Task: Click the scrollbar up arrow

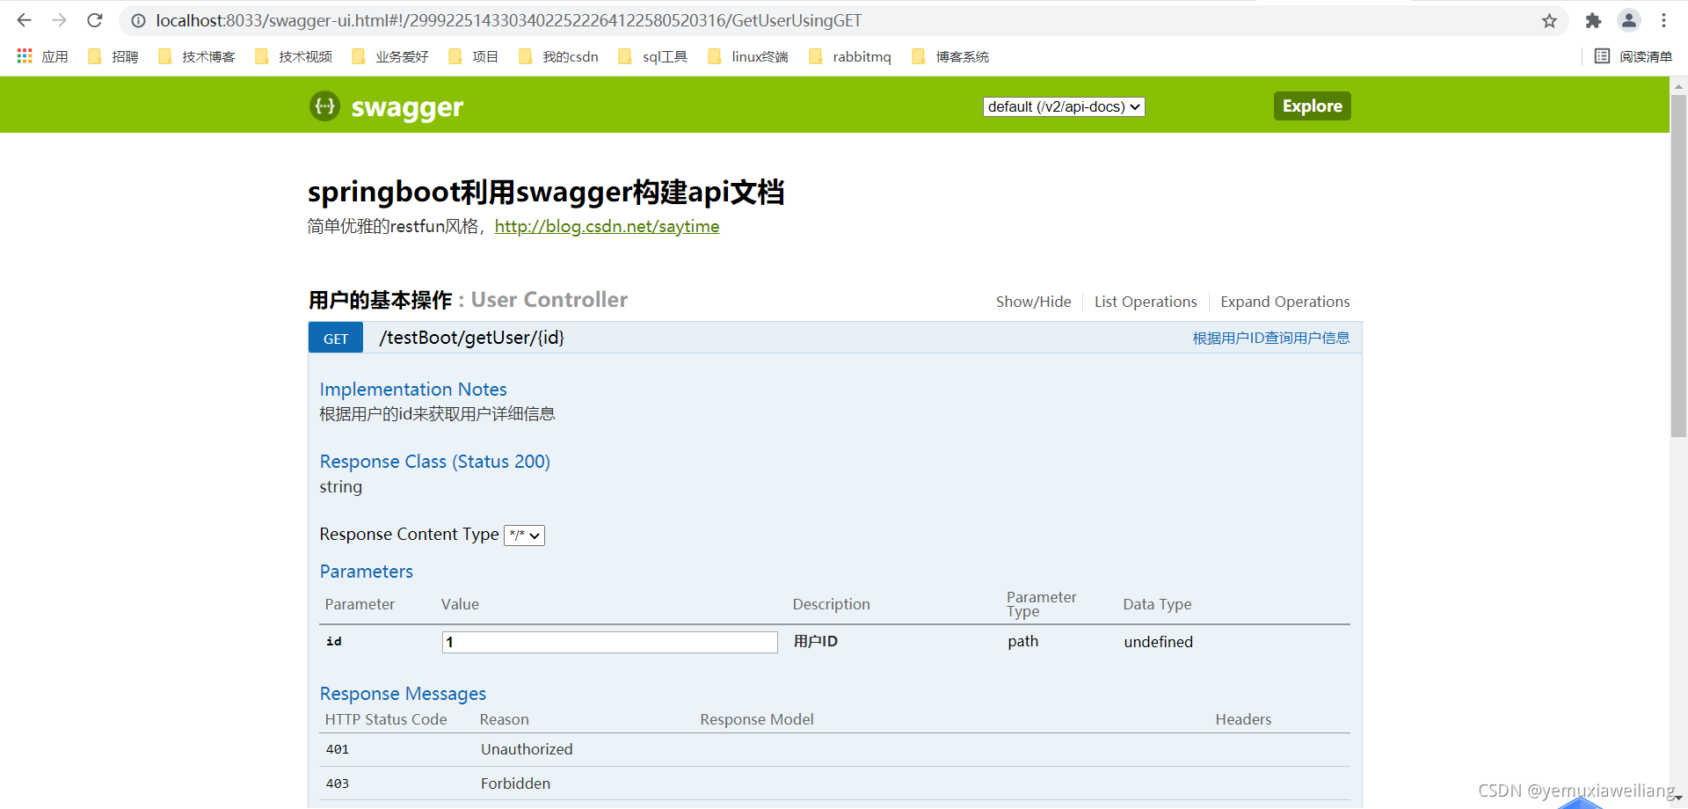Action: click(x=1678, y=86)
